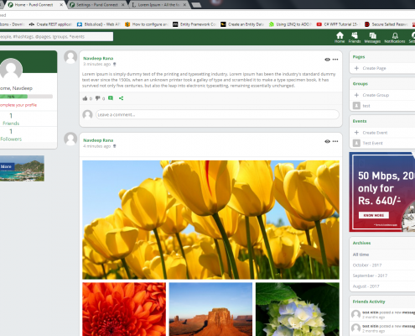Open three-dots menu on 3 minutes ago post
415x336 pixels.
point(335,60)
